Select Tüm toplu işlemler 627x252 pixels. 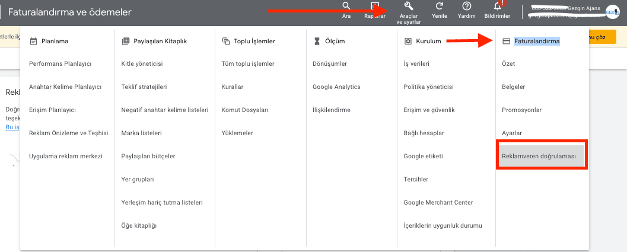click(248, 63)
